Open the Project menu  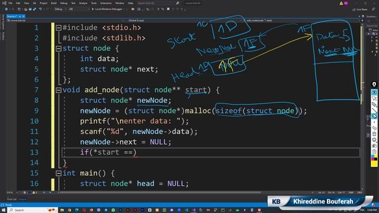pyautogui.click(x=43, y=3)
